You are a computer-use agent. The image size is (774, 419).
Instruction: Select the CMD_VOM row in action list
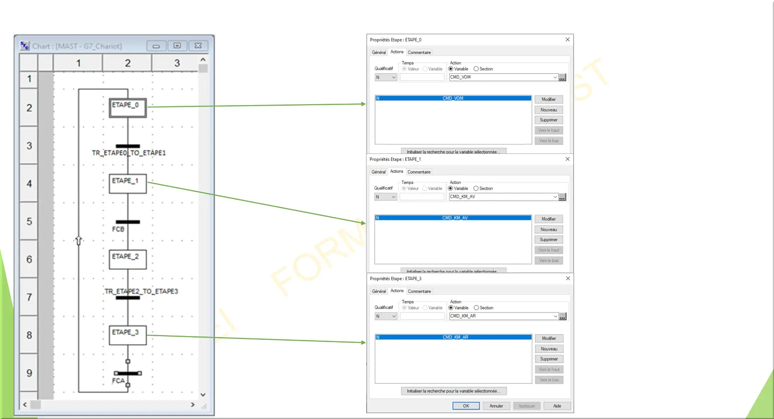click(x=453, y=98)
